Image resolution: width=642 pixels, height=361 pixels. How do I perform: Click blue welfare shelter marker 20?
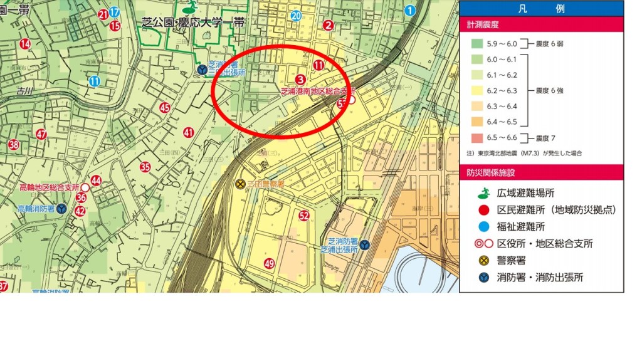[x=296, y=16]
